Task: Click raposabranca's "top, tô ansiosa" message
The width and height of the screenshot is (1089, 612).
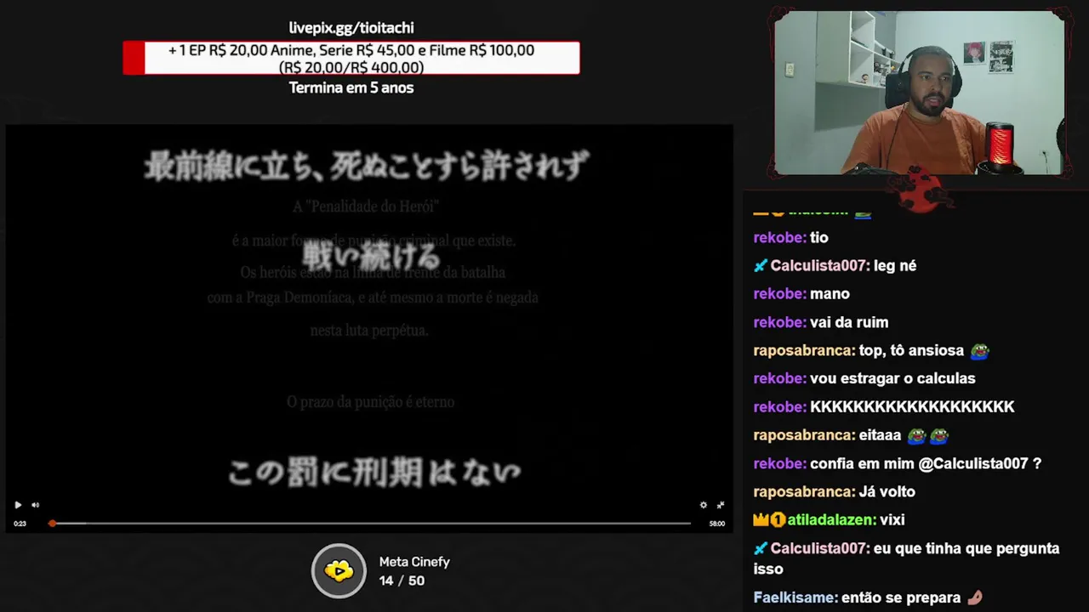Action: [870, 350]
